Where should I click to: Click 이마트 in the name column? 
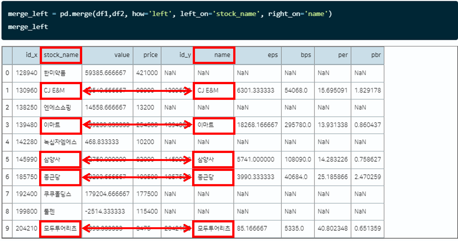pyautogui.click(x=214, y=125)
